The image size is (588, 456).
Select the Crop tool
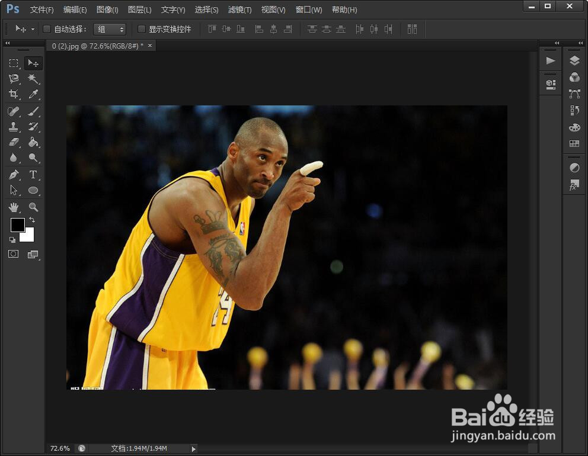(x=14, y=94)
